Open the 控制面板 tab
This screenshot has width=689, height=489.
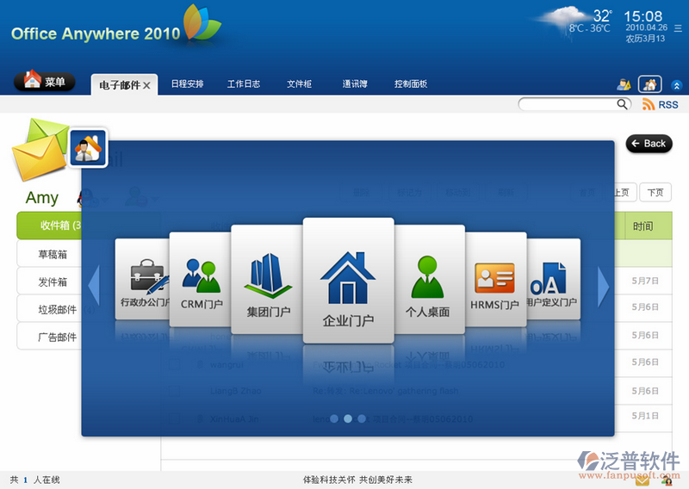click(x=411, y=84)
